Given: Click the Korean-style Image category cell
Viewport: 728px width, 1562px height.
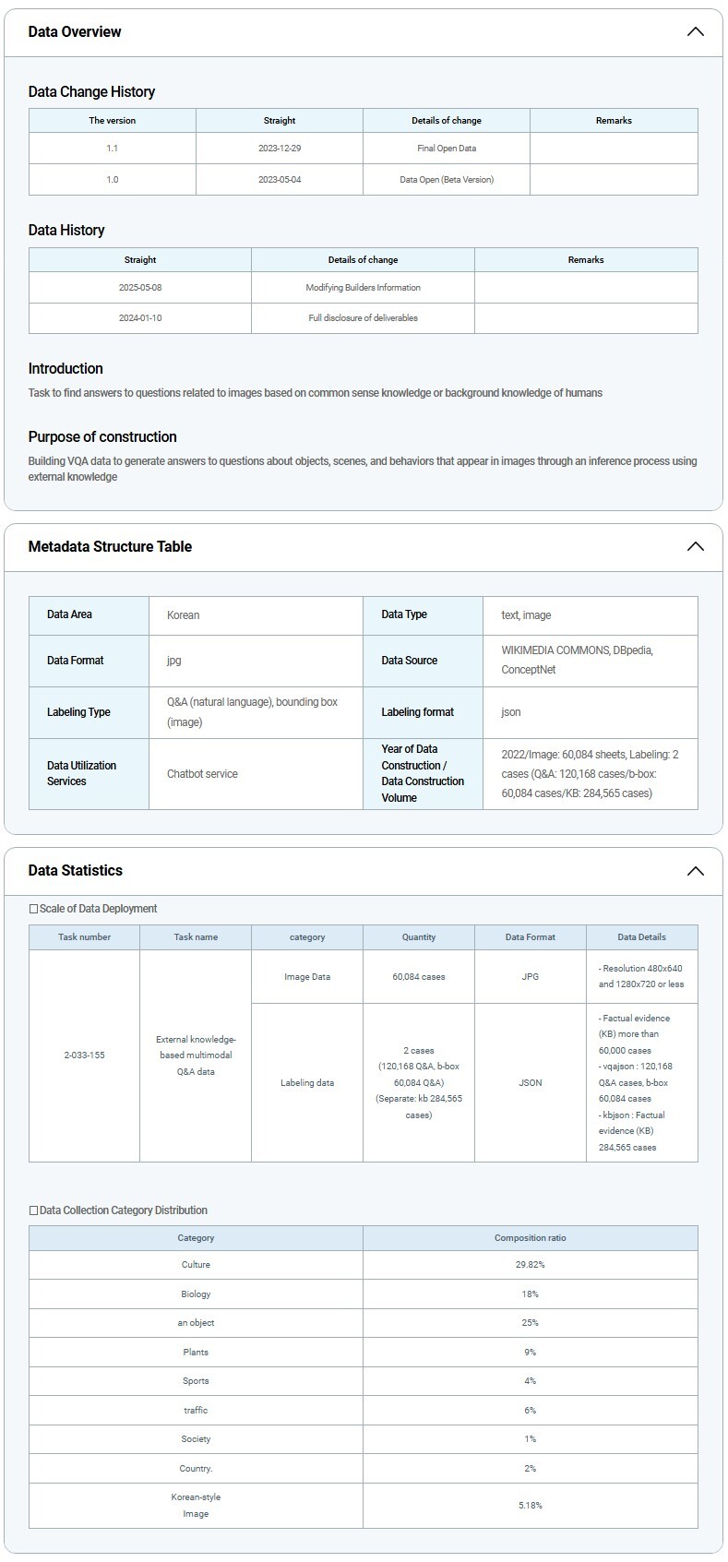Looking at the screenshot, I should [x=196, y=1506].
